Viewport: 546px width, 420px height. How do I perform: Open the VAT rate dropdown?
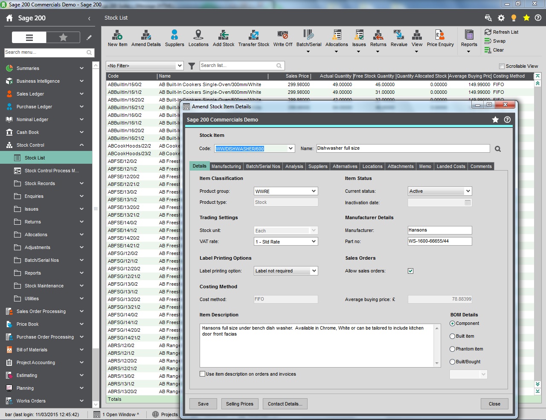314,241
